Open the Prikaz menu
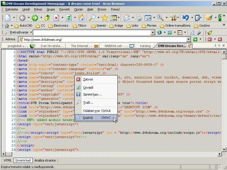The image size is (227, 170). click(38, 10)
